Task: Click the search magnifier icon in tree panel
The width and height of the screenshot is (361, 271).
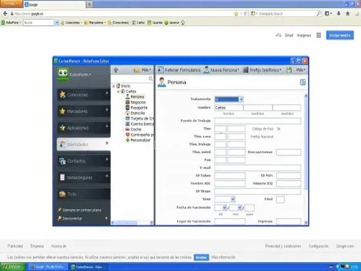Action: (151, 79)
